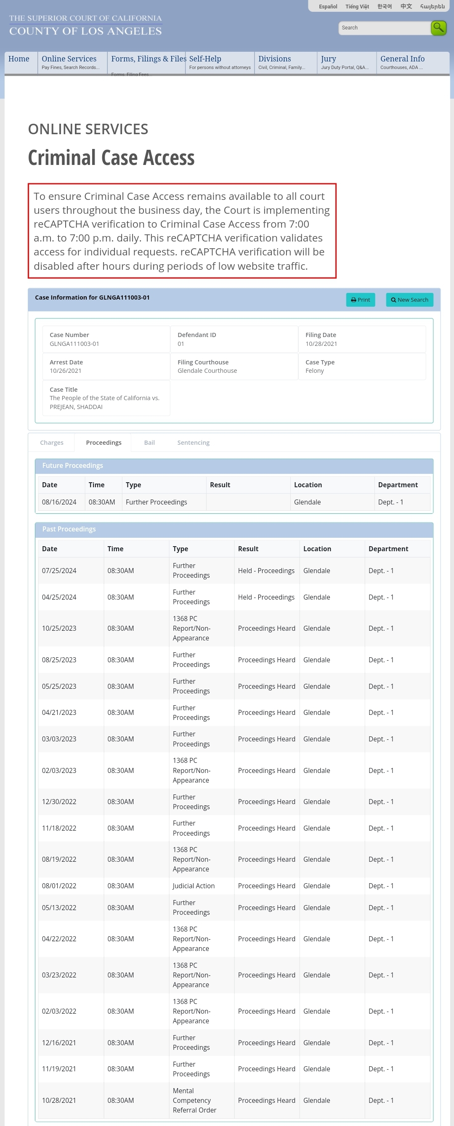Click the Print button

coord(361,300)
